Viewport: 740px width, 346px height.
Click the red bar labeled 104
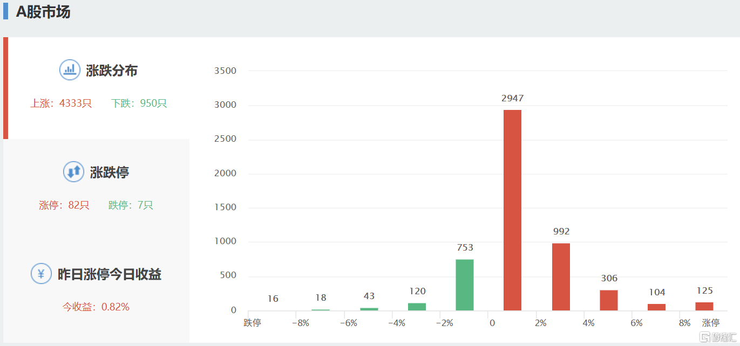pos(656,307)
